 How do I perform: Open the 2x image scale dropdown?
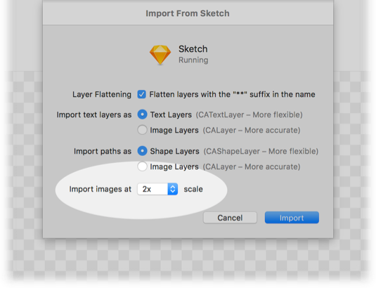[157, 189]
